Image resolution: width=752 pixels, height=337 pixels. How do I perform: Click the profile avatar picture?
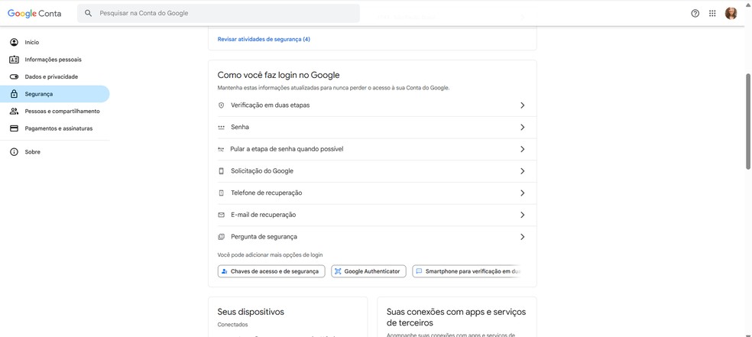pyautogui.click(x=731, y=13)
